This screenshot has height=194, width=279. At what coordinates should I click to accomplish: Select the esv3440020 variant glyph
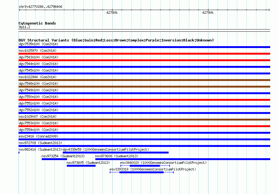pyautogui.click(x=145, y=166)
